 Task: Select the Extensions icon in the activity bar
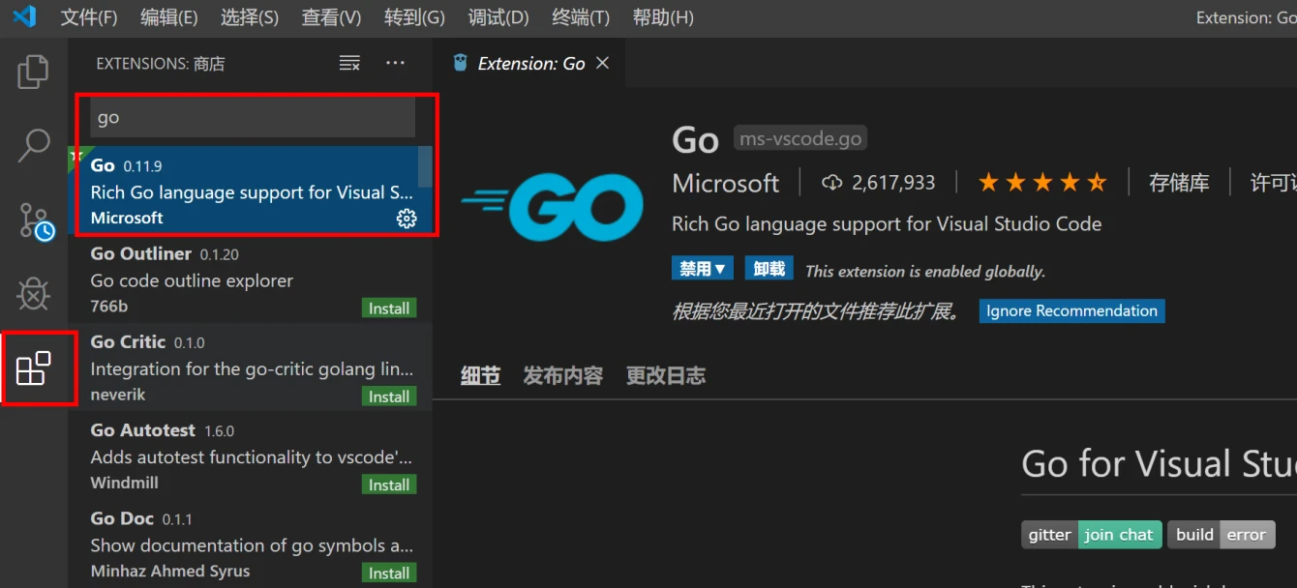[34, 368]
